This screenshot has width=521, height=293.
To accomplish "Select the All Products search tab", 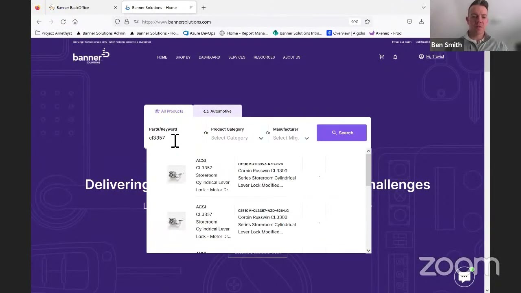I will [169, 111].
